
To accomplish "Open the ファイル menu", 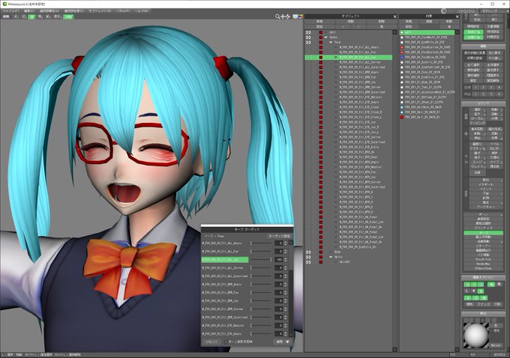I will pyautogui.click(x=10, y=11).
